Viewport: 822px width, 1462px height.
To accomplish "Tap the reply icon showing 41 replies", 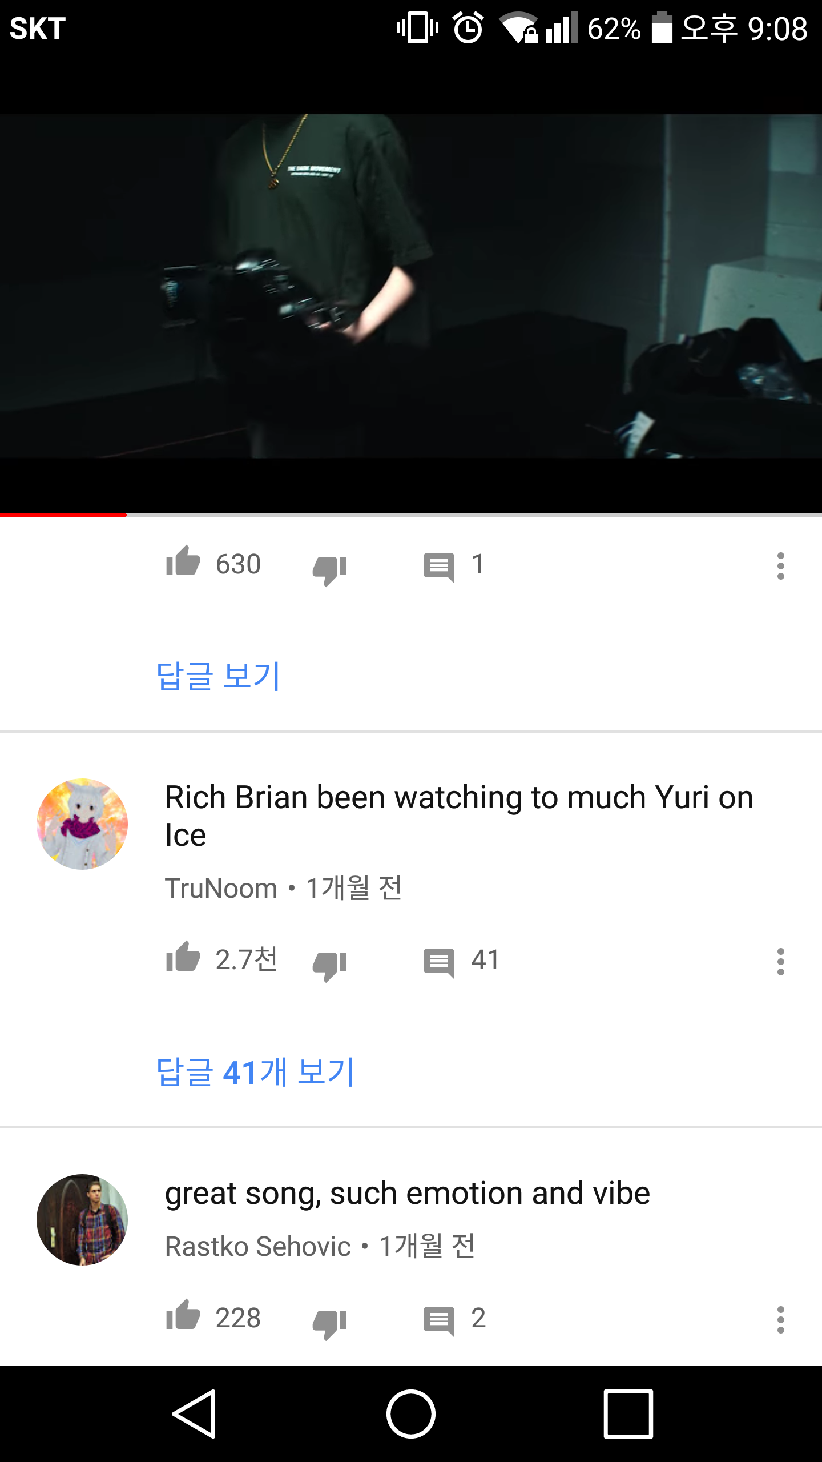I will point(439,963).
